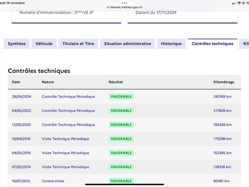Tap the cellular signal bars icon

tap(234, 3)
